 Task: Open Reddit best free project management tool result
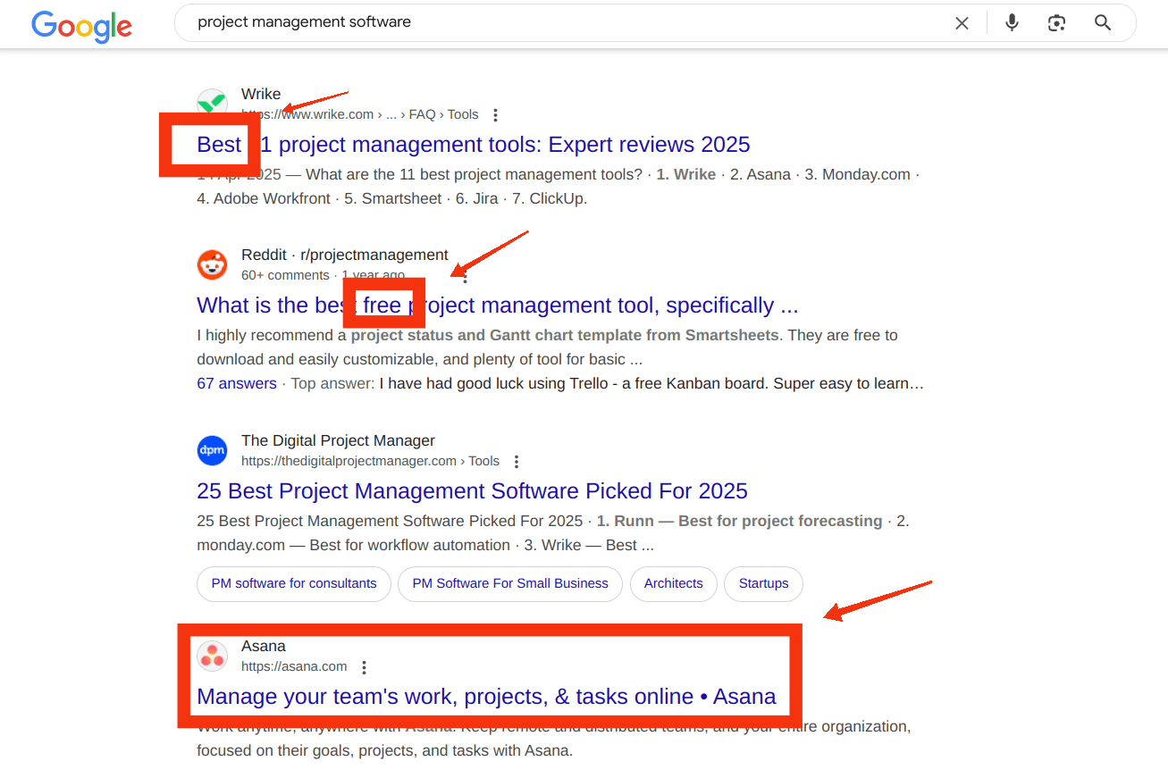[x=498, y=305]
